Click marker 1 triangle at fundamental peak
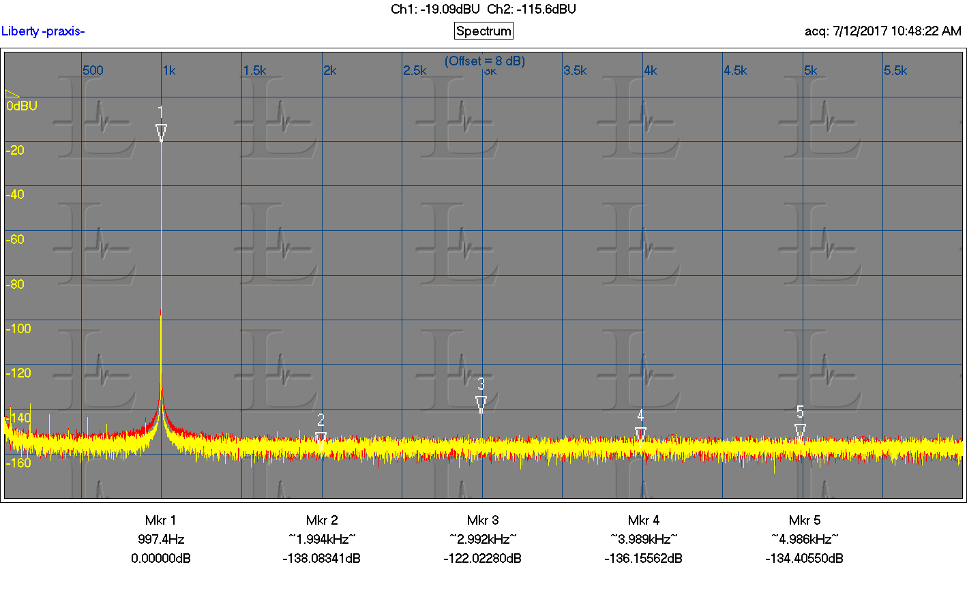967x601 pixels. coord(161,132)
